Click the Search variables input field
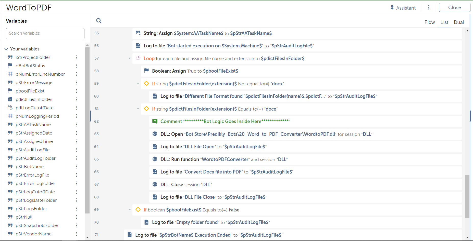473x241 pixels. [45, 33]
